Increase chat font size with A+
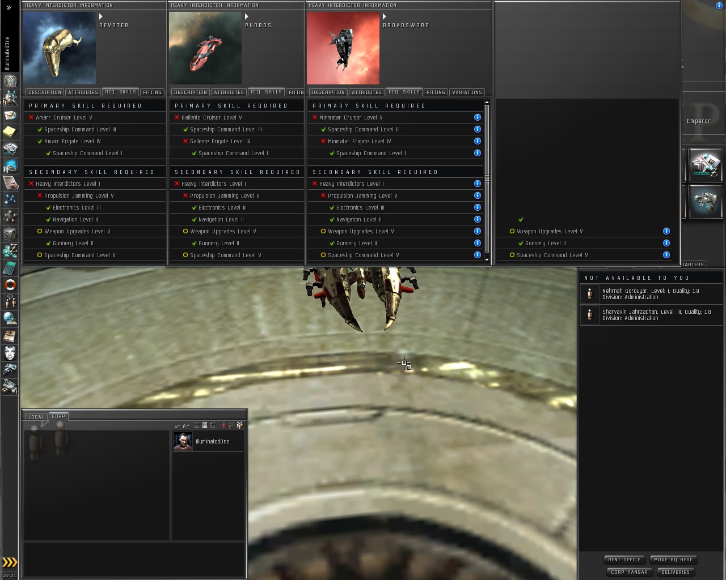This screenshot has width=726, height=580. [186, 425]
